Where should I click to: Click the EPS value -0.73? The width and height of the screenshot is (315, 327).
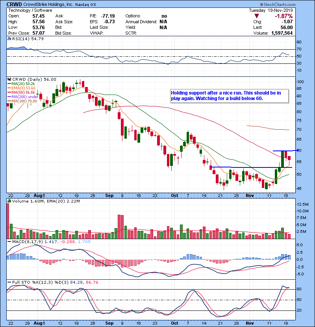click(x=109, y=22)
